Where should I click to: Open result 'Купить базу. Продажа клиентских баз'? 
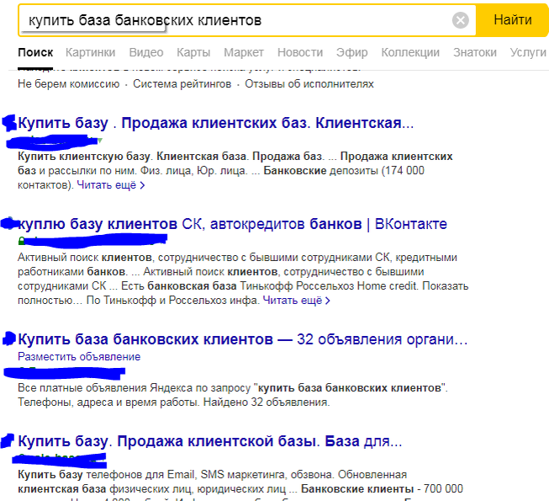coord(216,123)
